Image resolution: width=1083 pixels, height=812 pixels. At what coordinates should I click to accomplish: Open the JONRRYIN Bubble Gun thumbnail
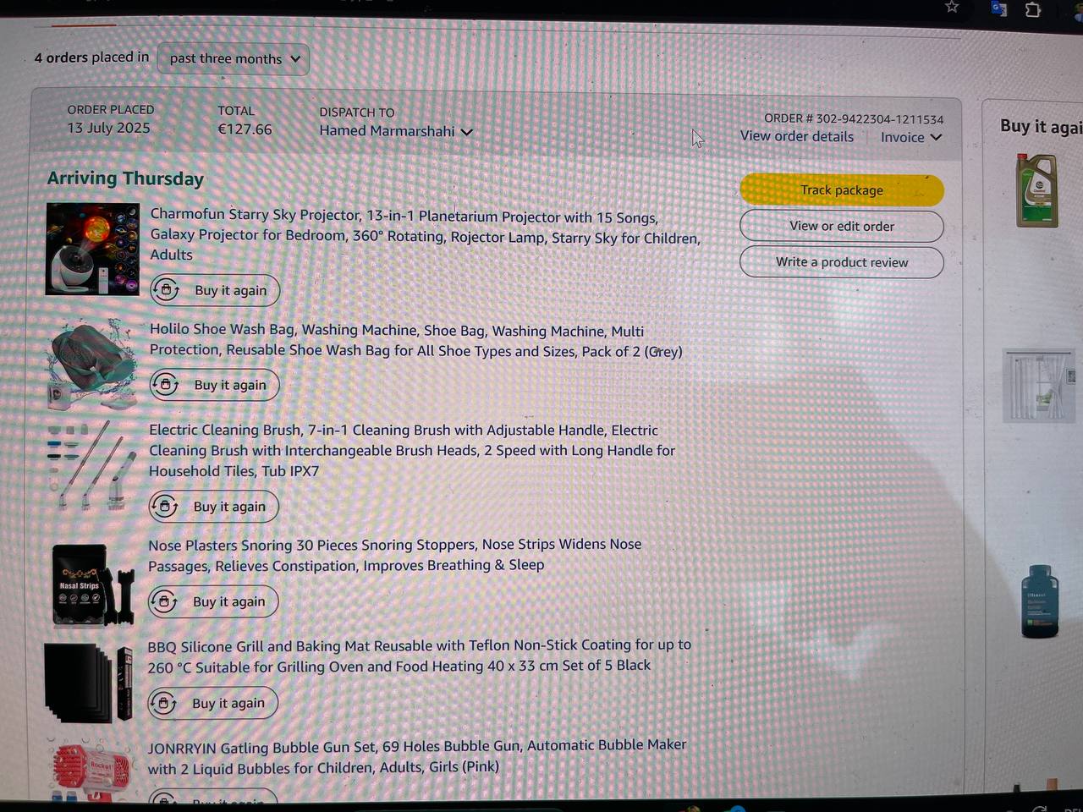pos(91,770)
